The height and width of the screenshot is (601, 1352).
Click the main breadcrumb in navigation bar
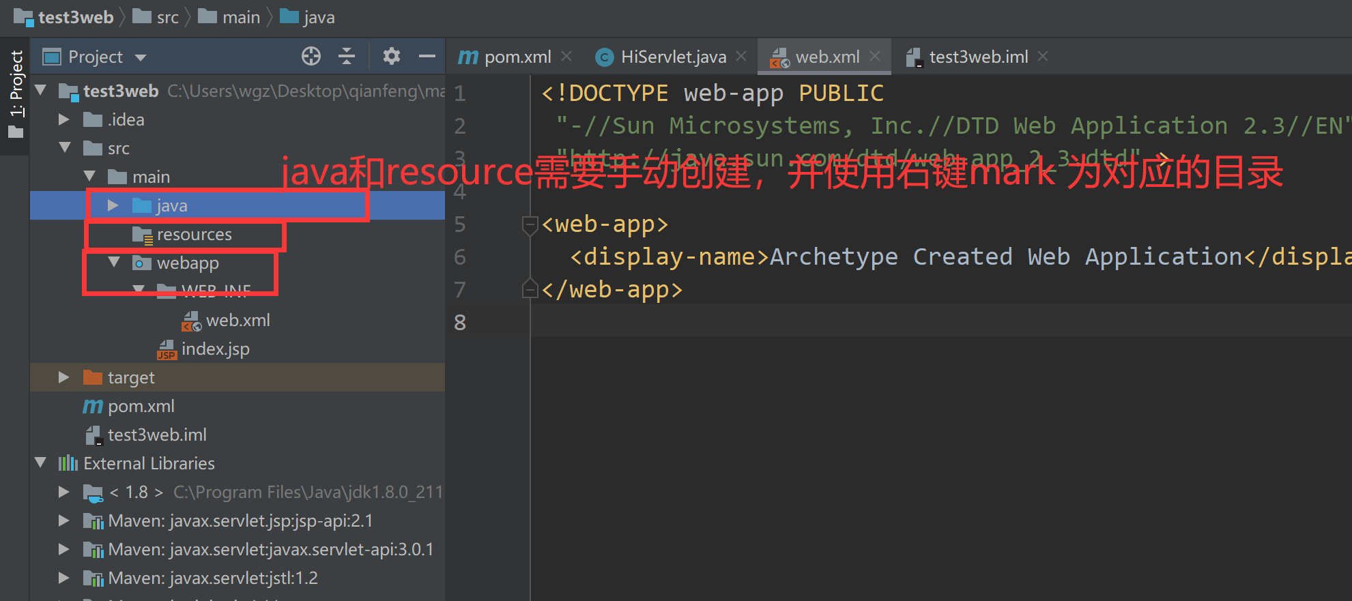tap(229, 17)
